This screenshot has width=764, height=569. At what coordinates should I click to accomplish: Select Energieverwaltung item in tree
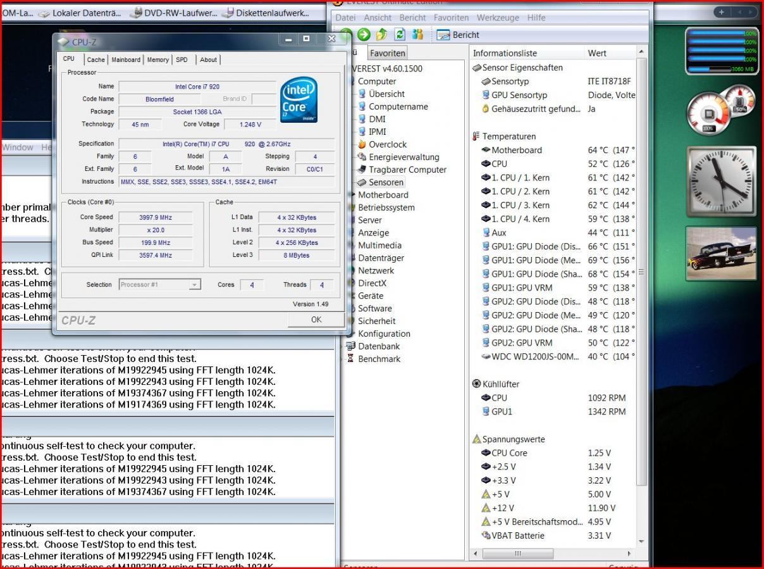397,157
